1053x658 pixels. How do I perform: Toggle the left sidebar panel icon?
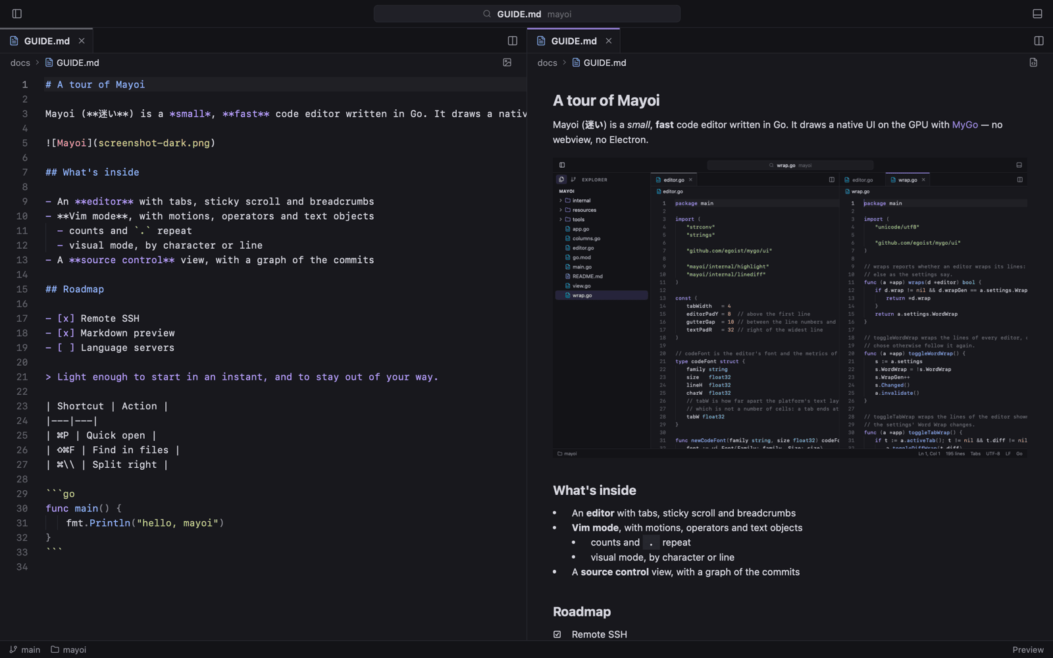point(17,14)
